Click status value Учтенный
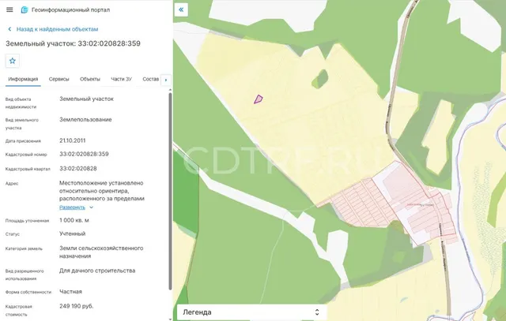This screenshot has height=321, width=506. coord(73,234)
